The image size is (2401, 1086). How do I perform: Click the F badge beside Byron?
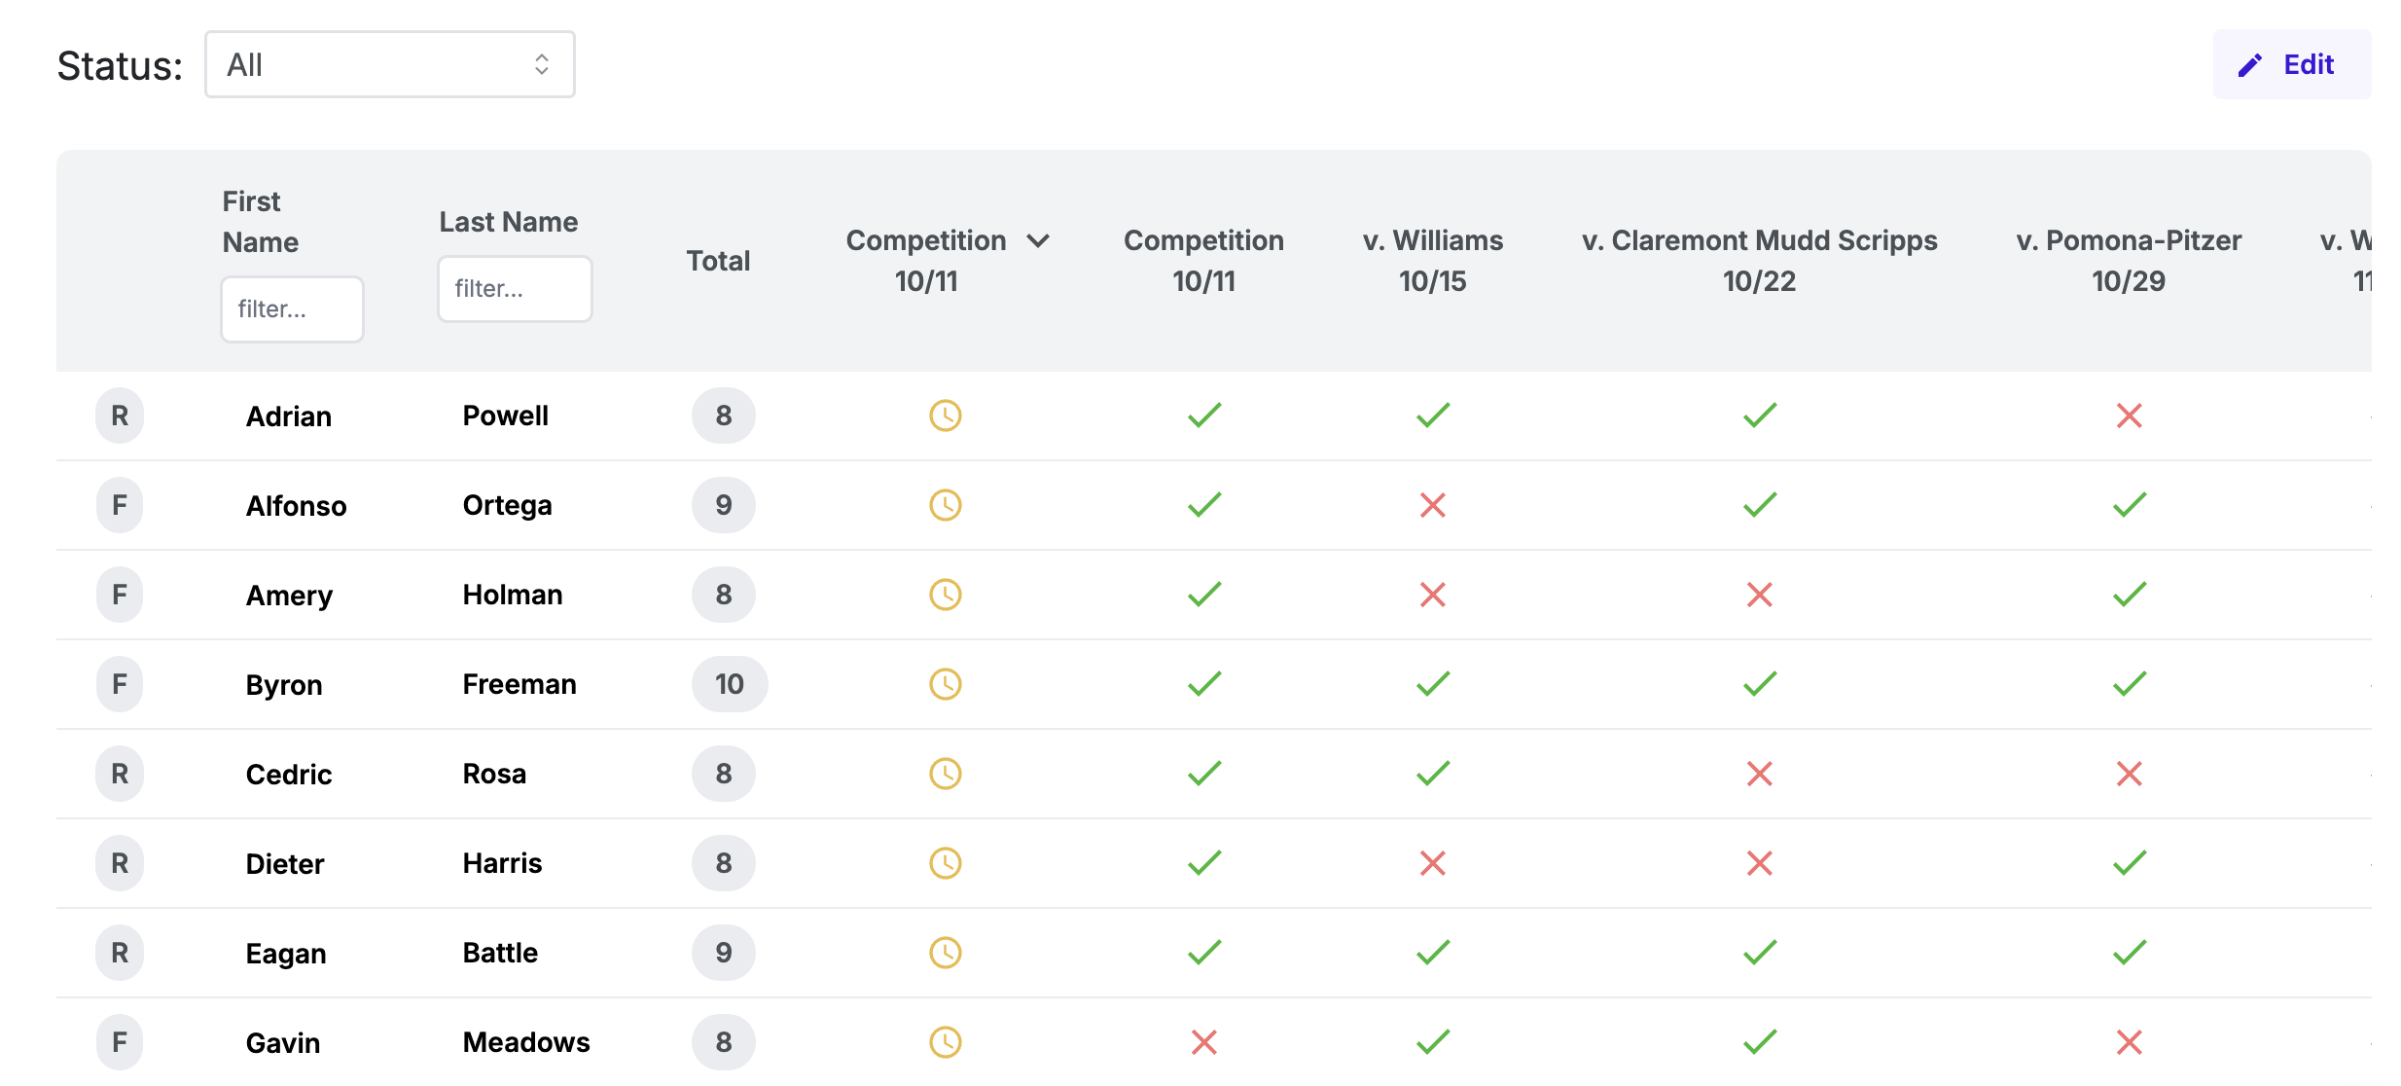[x=120, y=684]
